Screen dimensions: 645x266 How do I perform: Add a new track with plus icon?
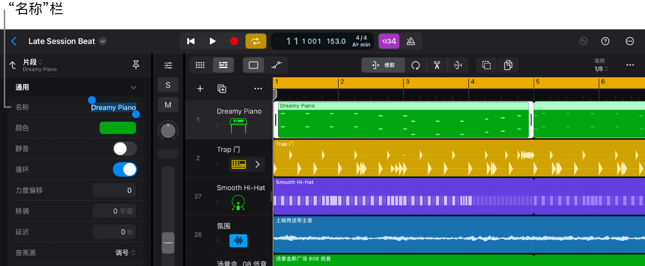coord(200,89)
